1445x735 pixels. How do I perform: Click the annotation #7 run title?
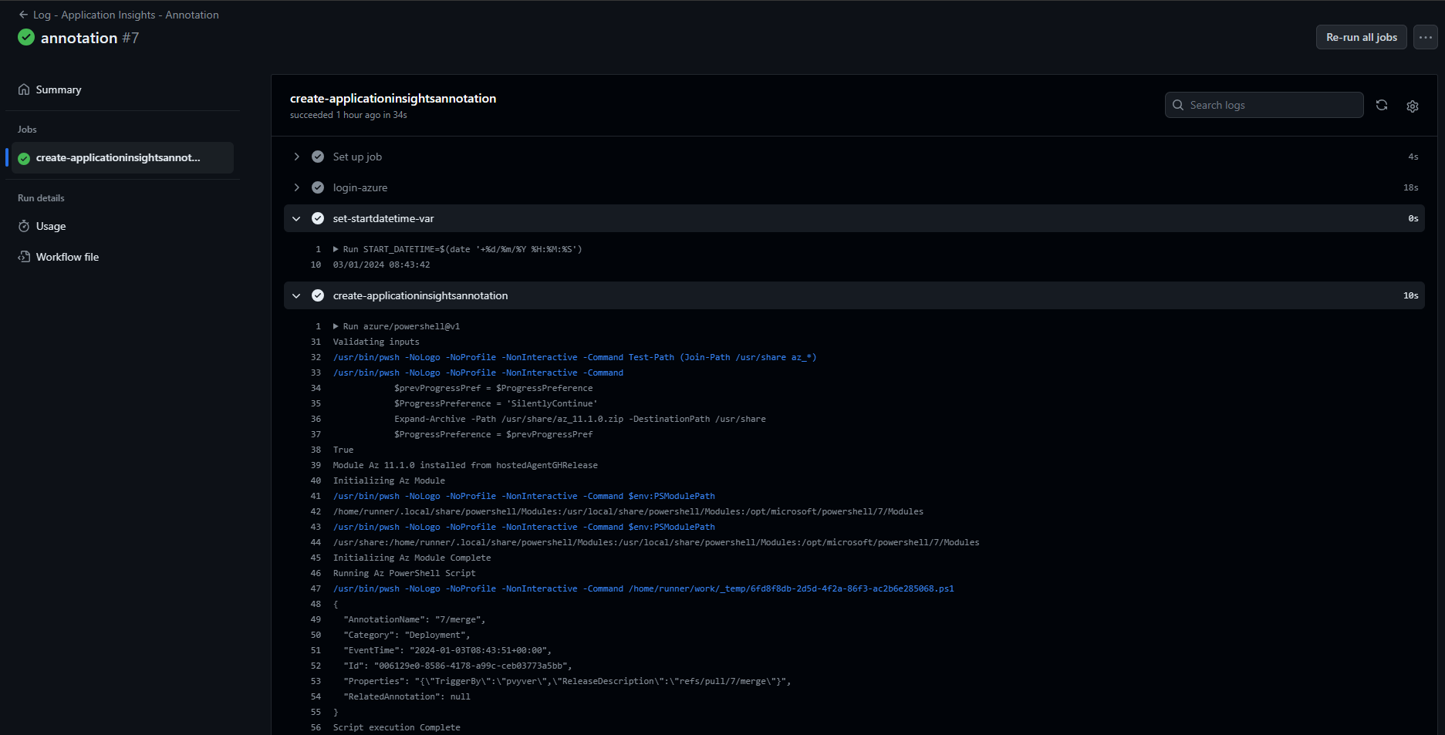(x=89, y=38)
